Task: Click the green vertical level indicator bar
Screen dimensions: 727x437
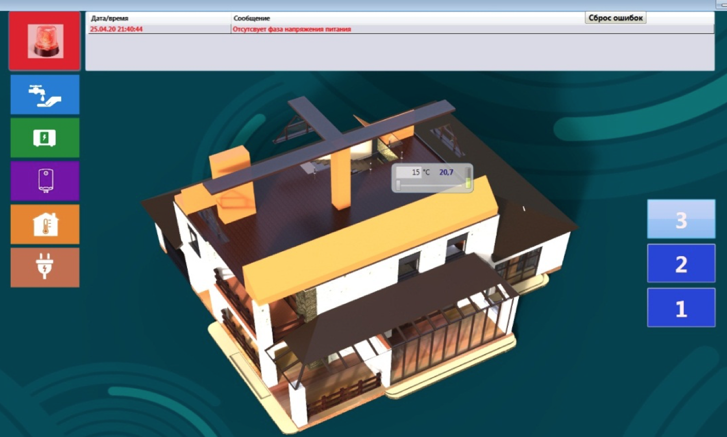Action: point(468,178)
